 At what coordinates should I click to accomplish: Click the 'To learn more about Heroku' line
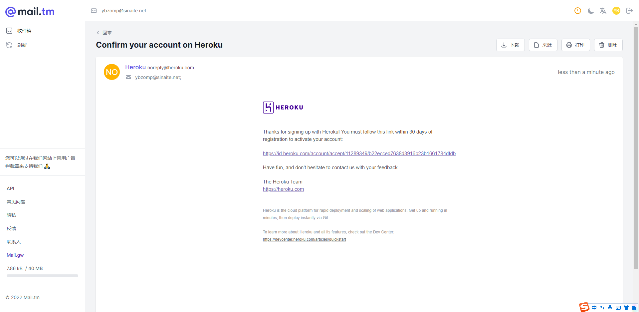click(328, 232)
